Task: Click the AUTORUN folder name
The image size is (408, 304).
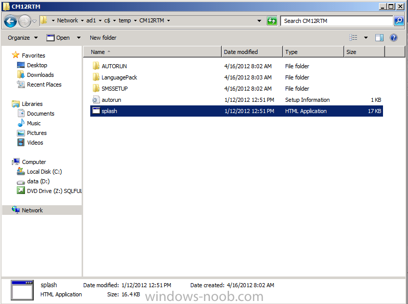Action: pos(114,66)
